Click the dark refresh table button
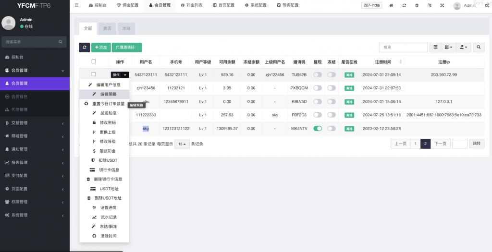 pos(85,48)
